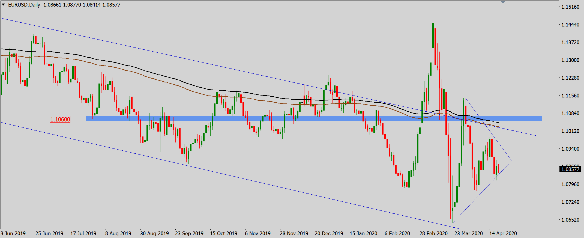
Task: Click the OHLC values 1.08661 1.08770 header text
Action: click(x=62, y=5)
